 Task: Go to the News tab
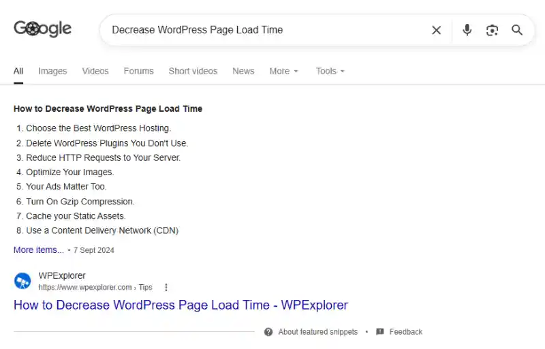pos(243,72)
